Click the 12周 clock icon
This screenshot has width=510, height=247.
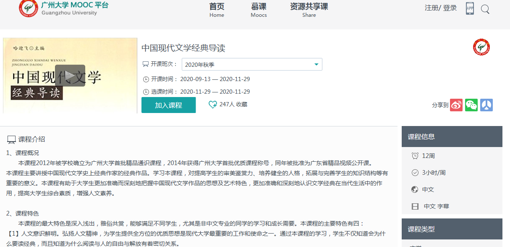[x=415, y=156]
